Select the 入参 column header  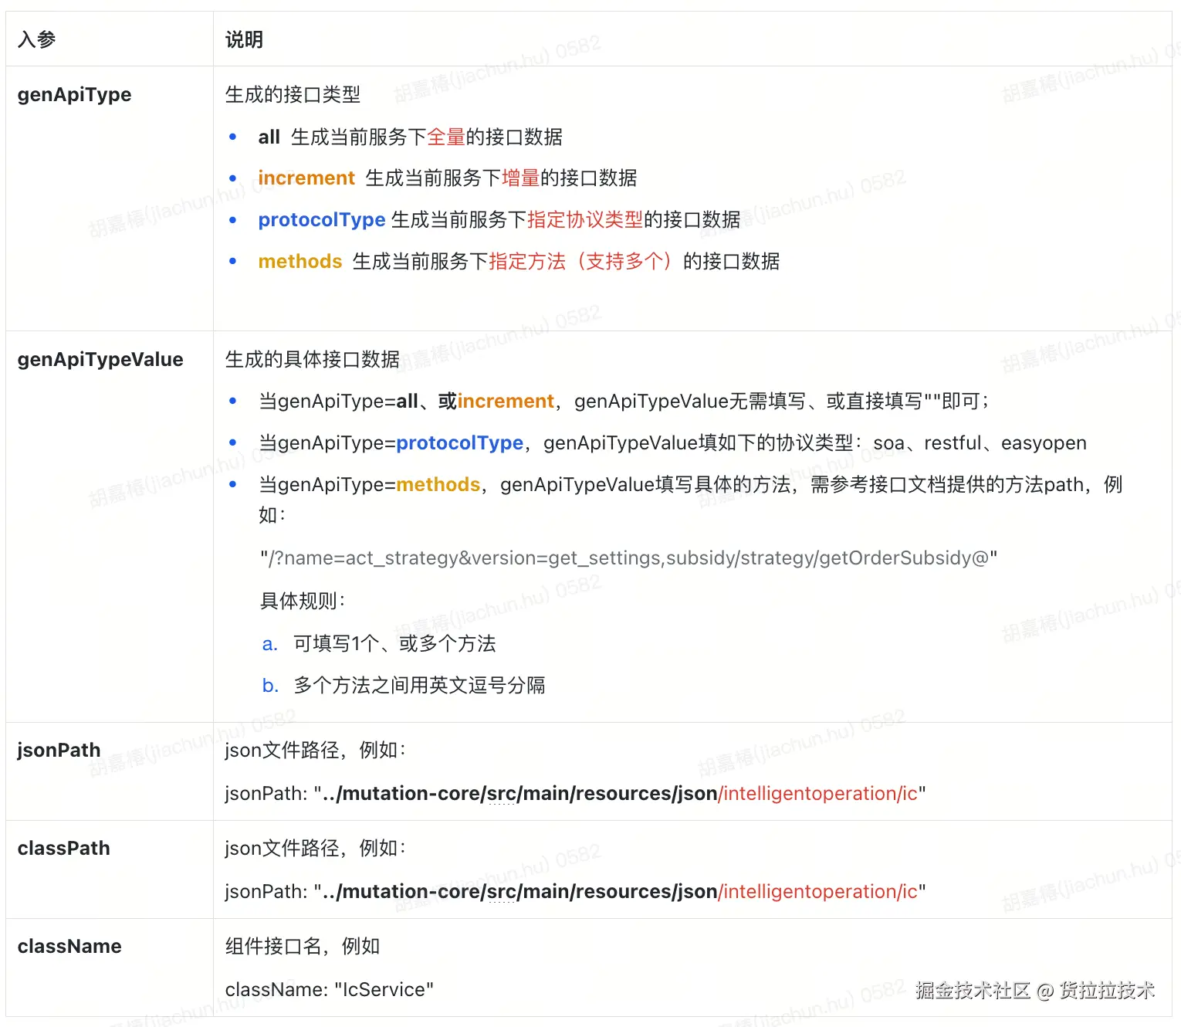click(x=35, y=38)
